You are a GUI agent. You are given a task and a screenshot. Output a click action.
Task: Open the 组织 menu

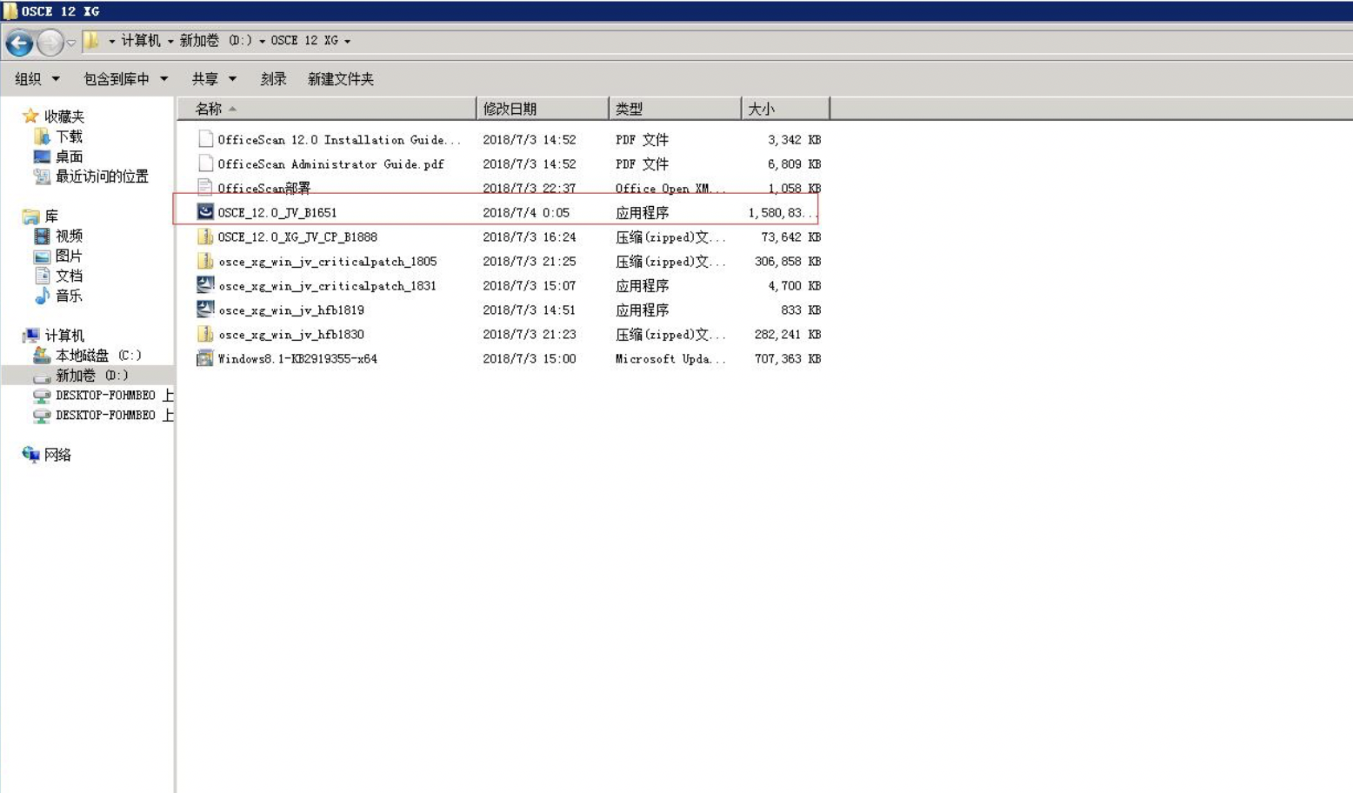pos(37,79)
